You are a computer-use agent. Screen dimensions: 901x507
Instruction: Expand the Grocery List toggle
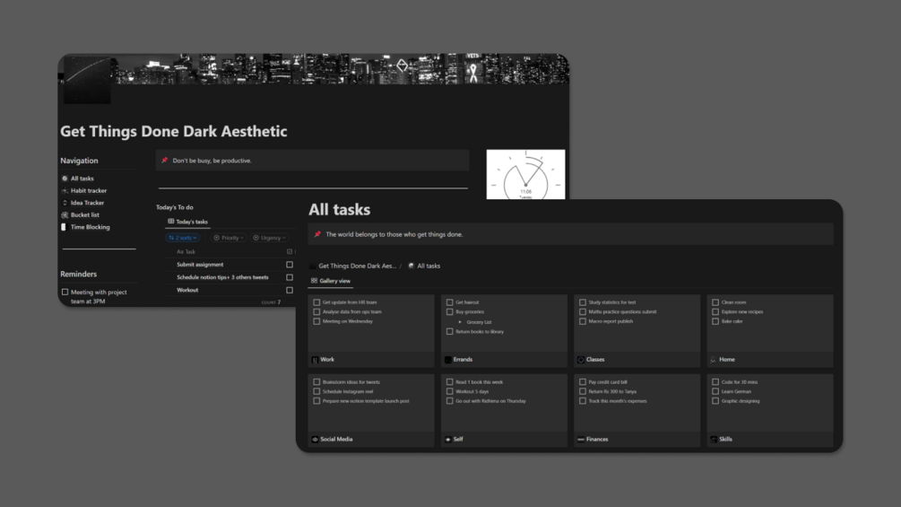point(460,321)
